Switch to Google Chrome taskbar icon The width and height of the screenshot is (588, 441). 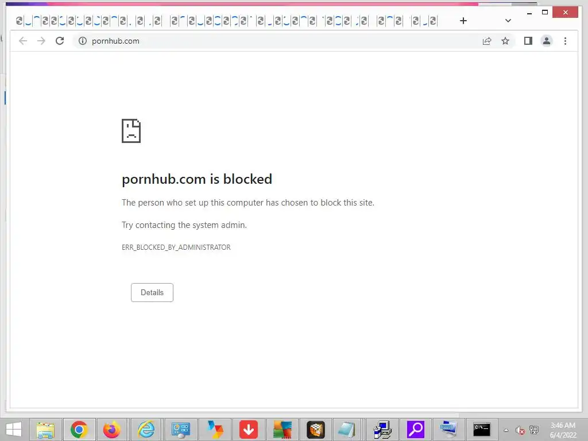click(79, 430)
